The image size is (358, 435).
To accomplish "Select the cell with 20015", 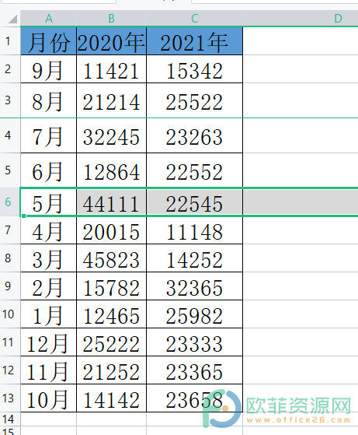I will pos(111,230).
